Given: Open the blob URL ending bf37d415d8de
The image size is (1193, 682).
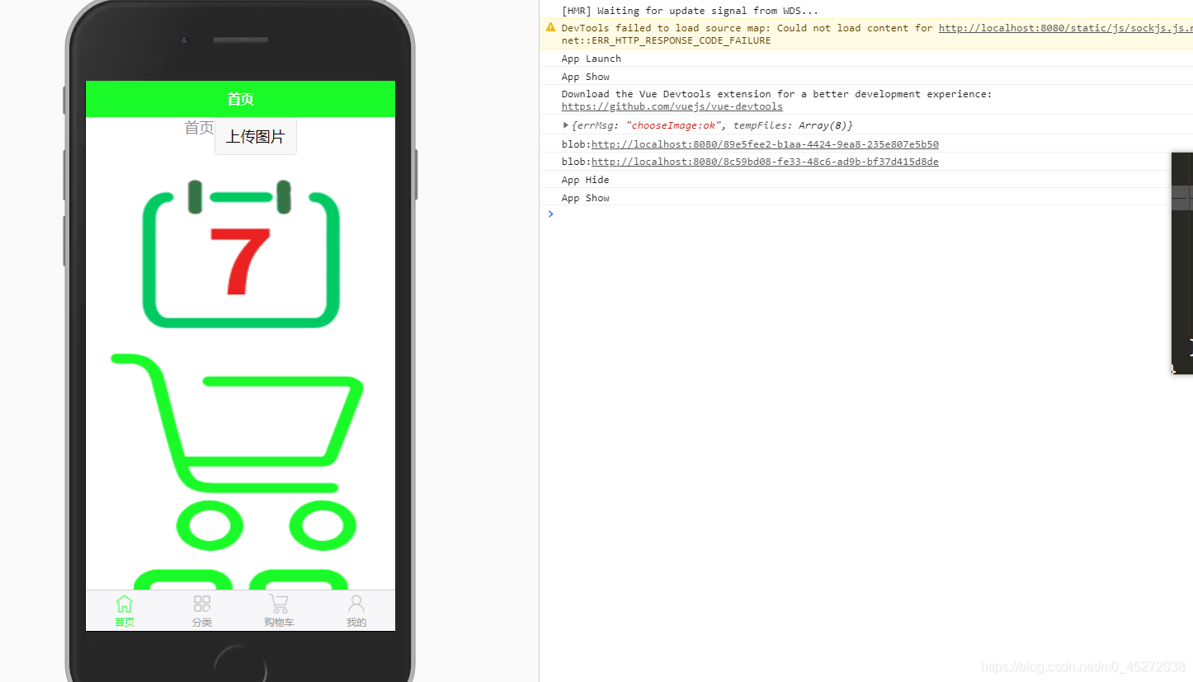Looking at the screenshot, I should tap(765, 162).
